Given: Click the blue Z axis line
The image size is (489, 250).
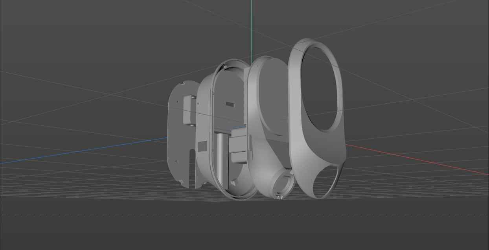Looking at the screenshot, I should tap(79, 151).
